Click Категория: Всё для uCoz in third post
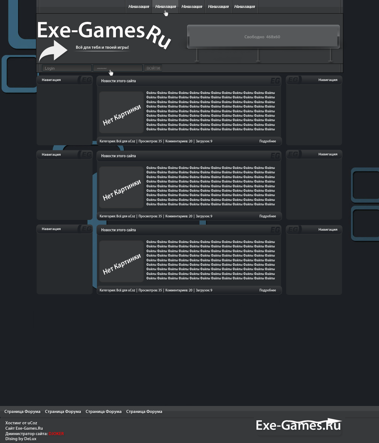 117,290
